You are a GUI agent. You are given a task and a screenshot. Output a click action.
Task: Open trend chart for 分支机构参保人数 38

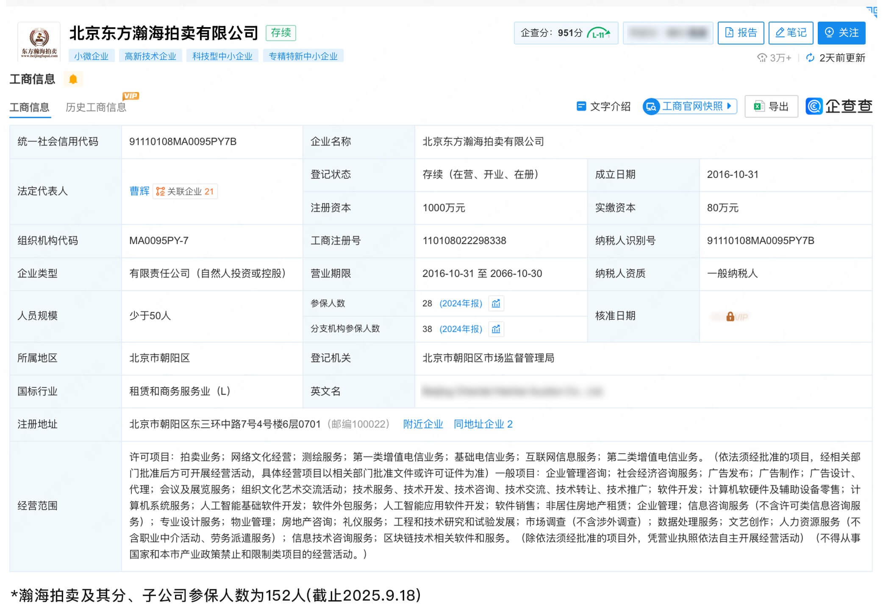coord(496,329)
